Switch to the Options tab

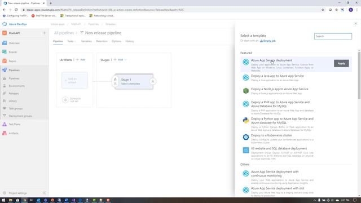coord(116,41)
